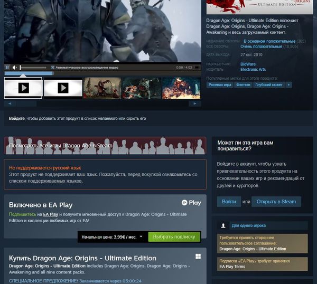Pause the trailer video

point(7,68)
